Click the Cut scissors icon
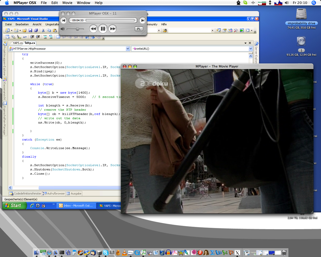The image size is (321, 257). pyautogui.click(x=43, y=30)
